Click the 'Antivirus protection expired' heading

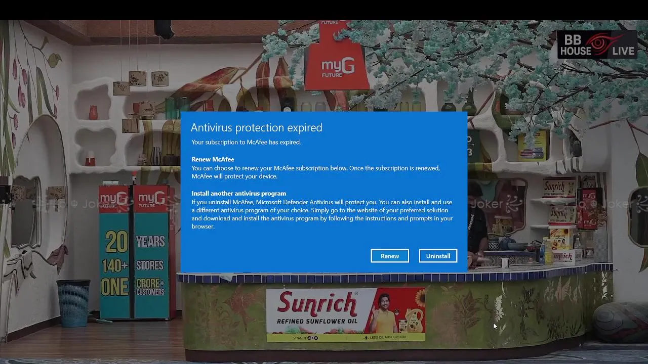[256, 127]
